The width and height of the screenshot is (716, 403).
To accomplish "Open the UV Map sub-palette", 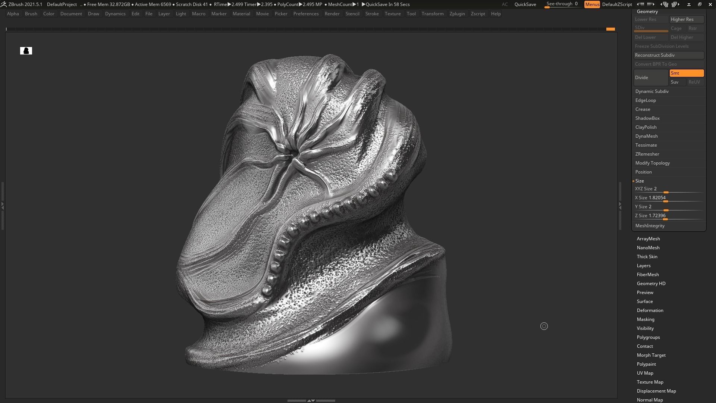I will pos(645,373).
